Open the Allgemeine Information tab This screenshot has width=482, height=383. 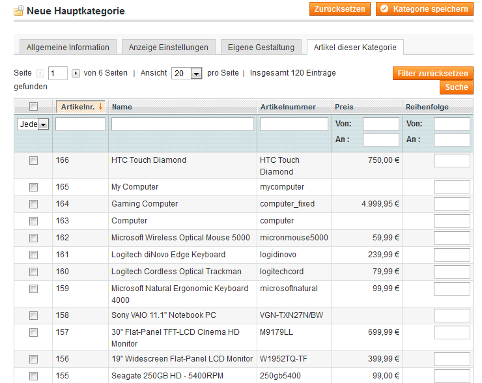coord(68,48)
